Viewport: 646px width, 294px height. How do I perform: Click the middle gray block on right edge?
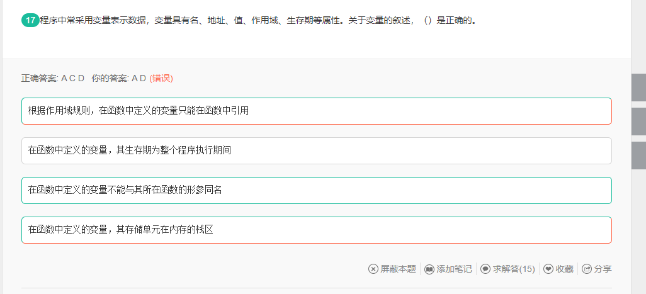(x=638, y=121)
